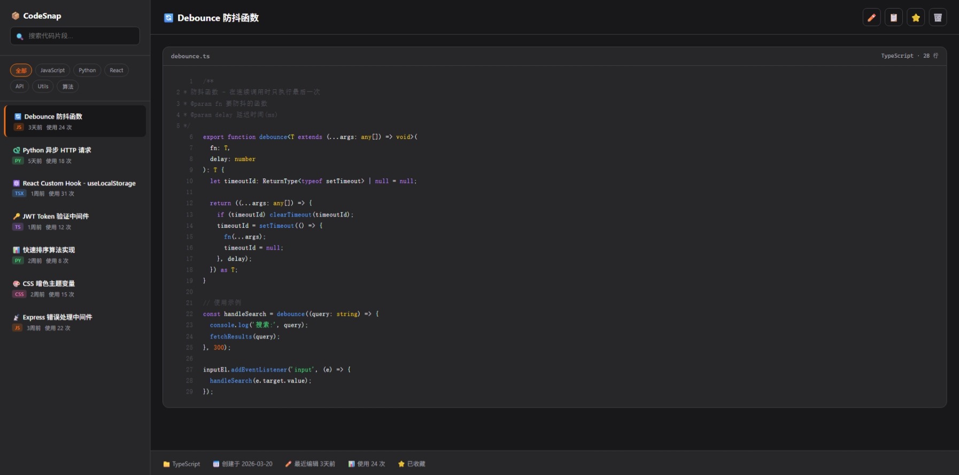Click the 已收藏 status in footer
The height and width of the screenshot is (475, 959).
point(412,464)
